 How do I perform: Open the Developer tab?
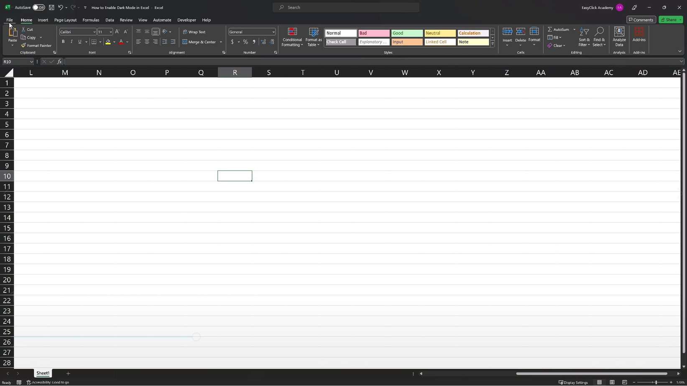(186, 20)
